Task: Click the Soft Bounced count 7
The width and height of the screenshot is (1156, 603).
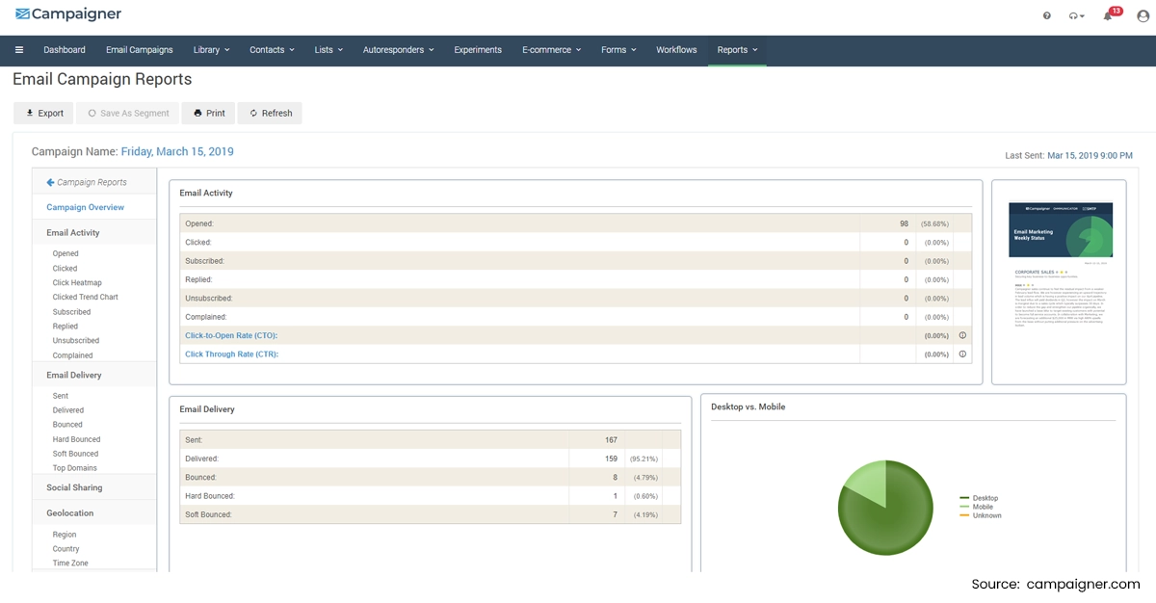Action: pos(615,514)
